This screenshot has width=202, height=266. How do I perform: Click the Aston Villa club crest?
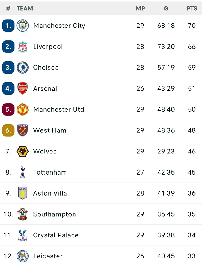[22, 193]
